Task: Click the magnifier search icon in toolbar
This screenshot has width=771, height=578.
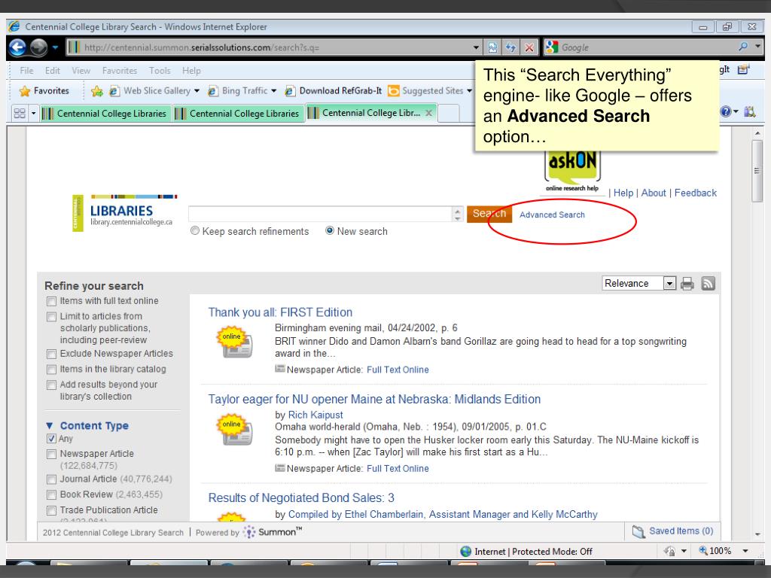Action: pyautogui.click(x=742, y=47)
